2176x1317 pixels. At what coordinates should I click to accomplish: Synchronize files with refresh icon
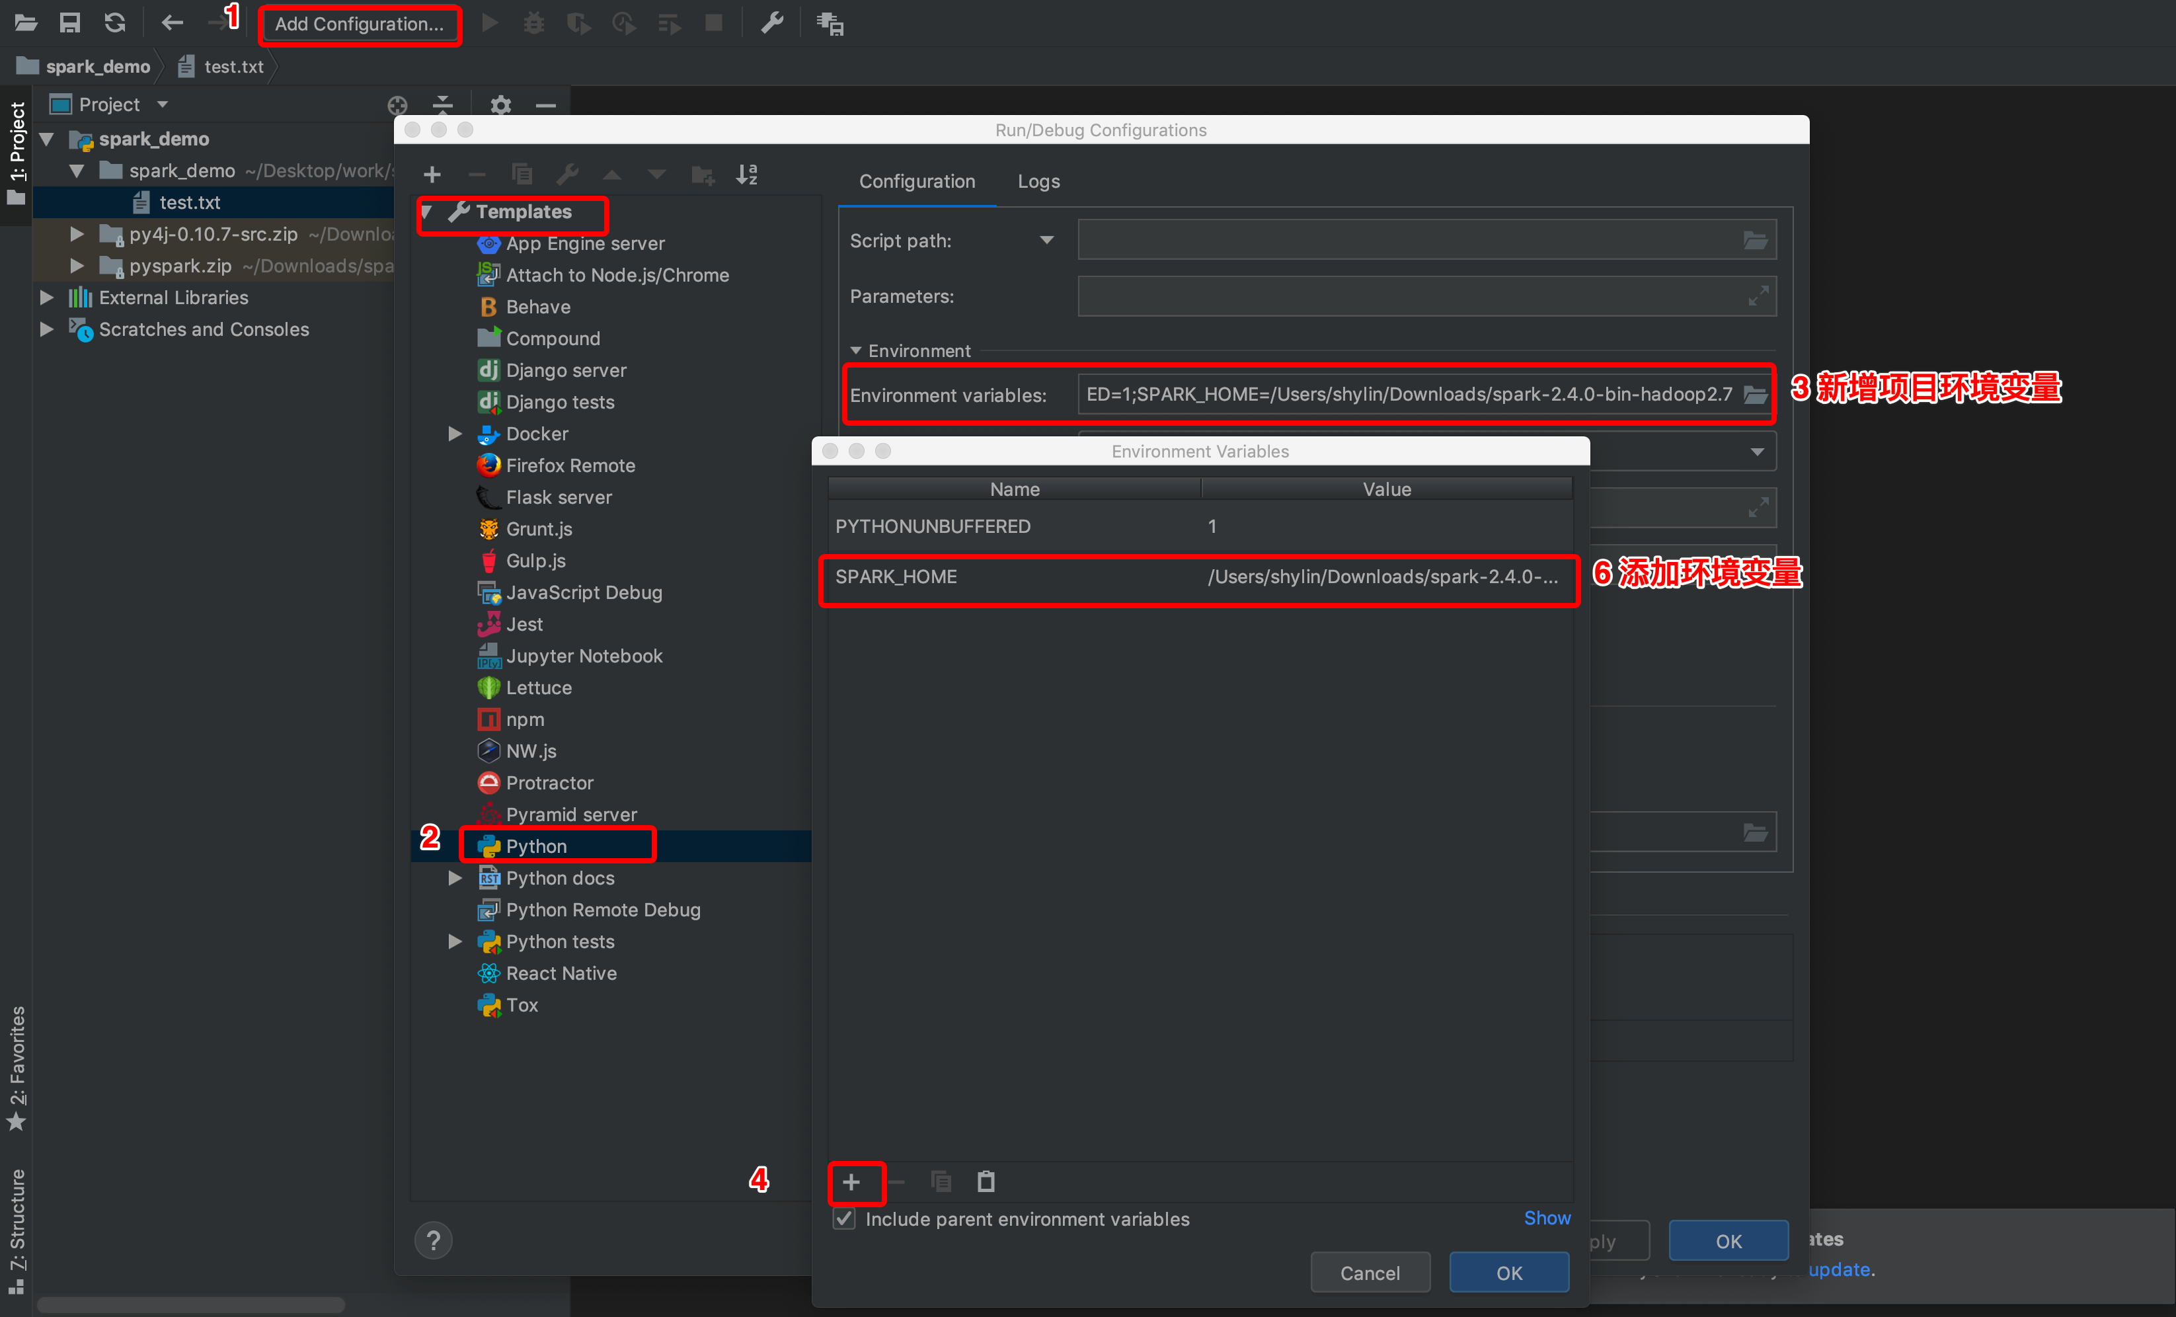(x=115, y=22)
